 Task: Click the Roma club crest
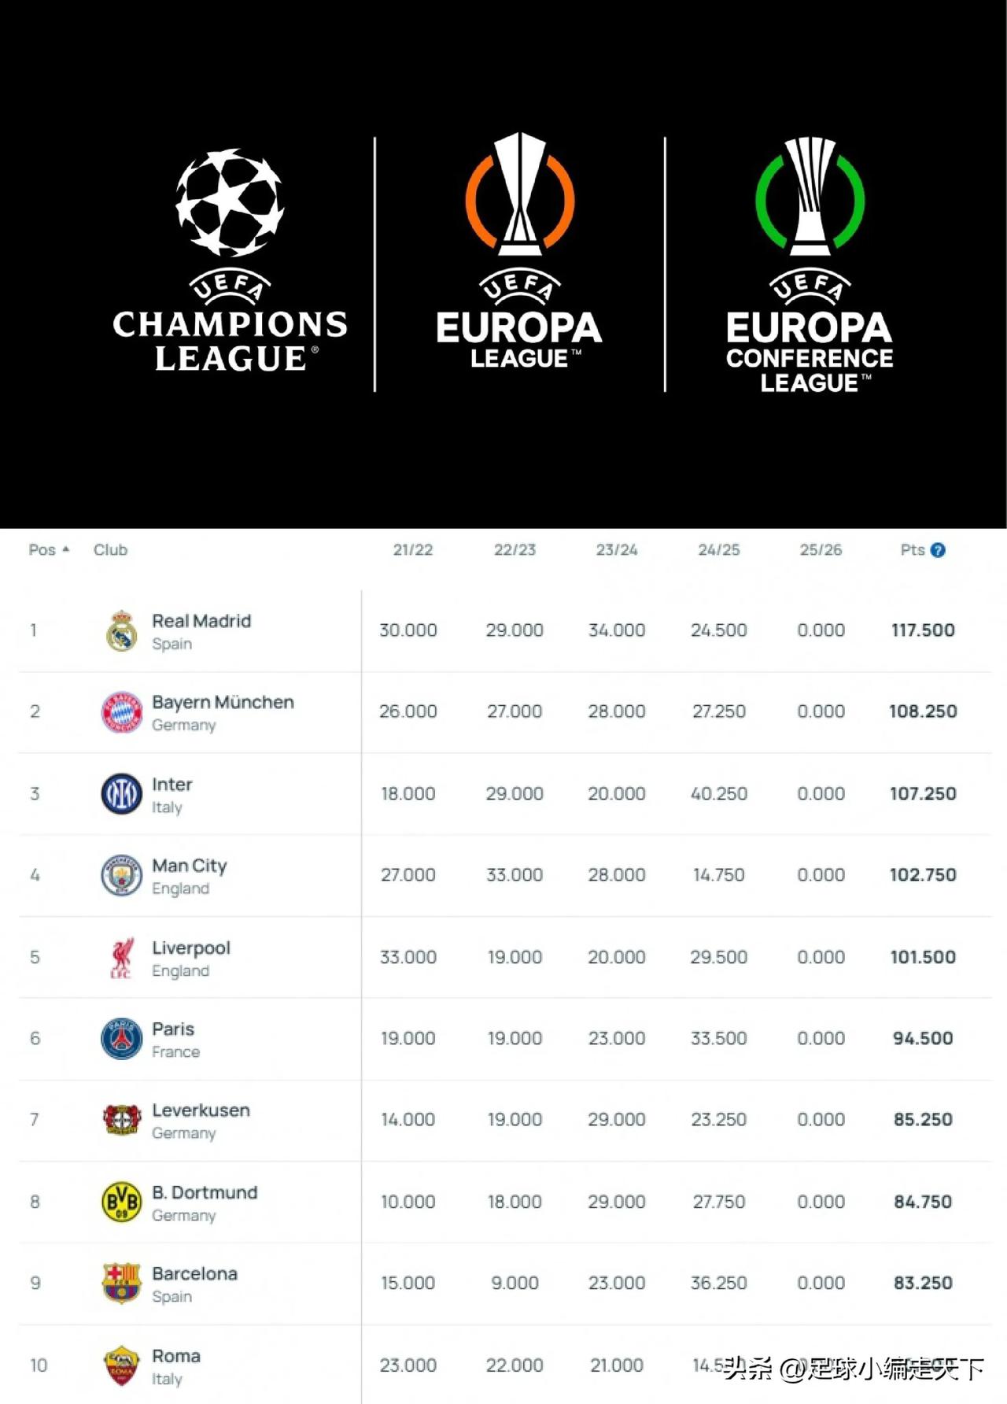click(122, 1365)
